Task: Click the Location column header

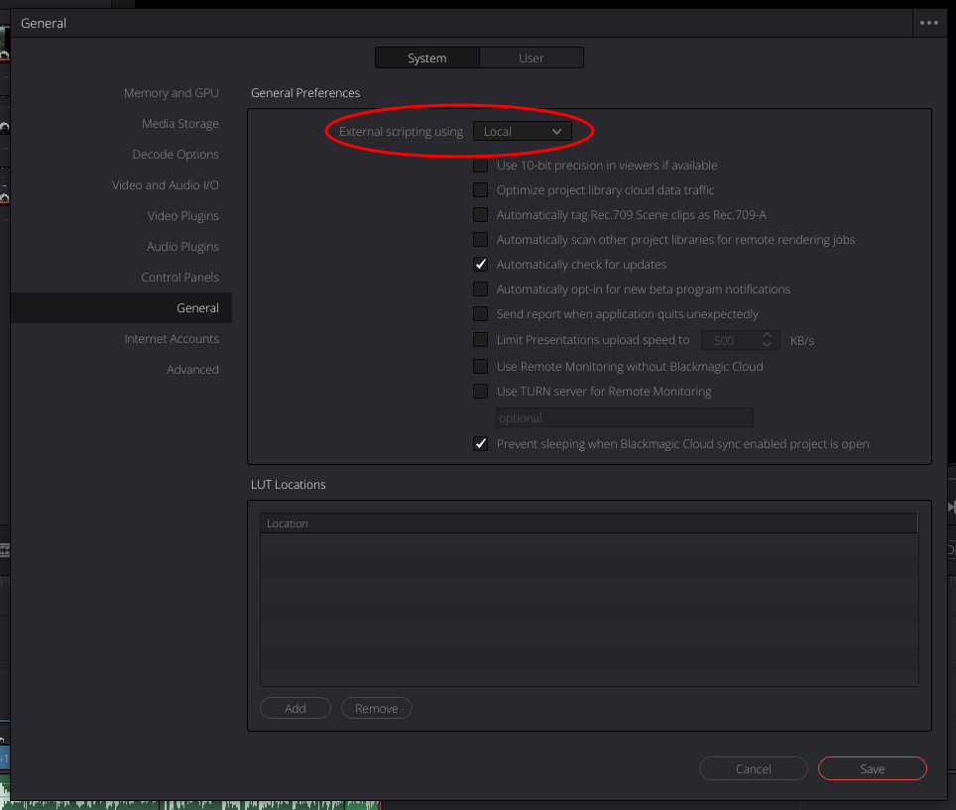Action: coord(589,523)
